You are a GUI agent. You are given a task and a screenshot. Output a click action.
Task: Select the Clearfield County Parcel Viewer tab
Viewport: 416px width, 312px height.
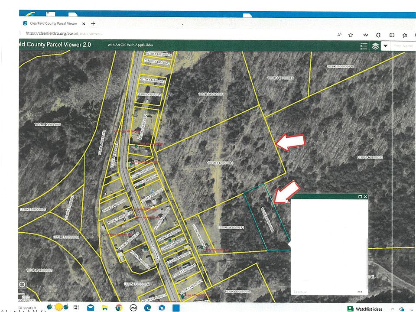(x=53, y=23)
